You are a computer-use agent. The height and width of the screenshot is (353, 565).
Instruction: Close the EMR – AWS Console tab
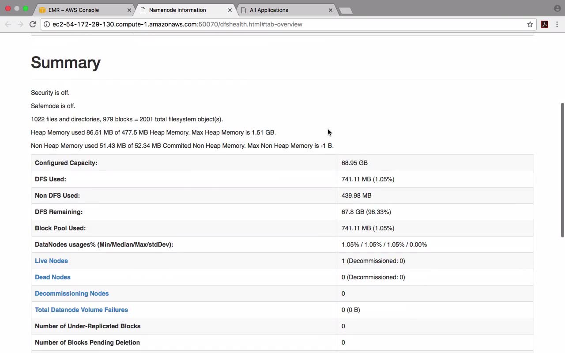point(129,10)
